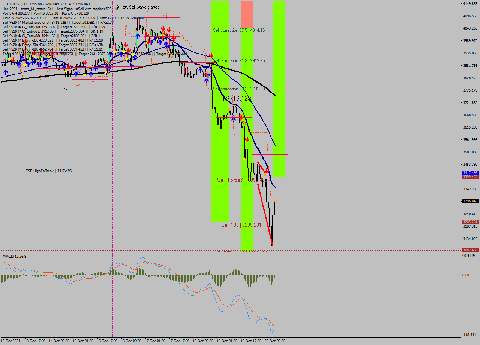Click the 'Sell %20 @ Entry -50: 4364.726' line

point(52,45)
